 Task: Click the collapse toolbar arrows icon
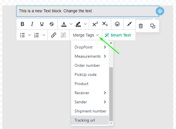[129, 24]
